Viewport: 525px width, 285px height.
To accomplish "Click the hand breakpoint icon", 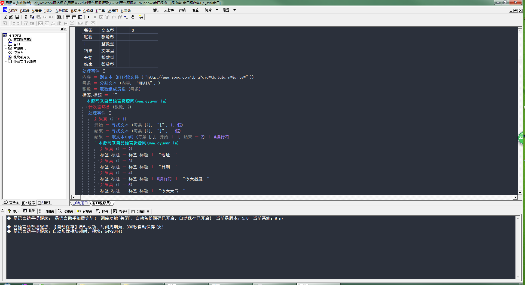I will click(x=133, y=17).
